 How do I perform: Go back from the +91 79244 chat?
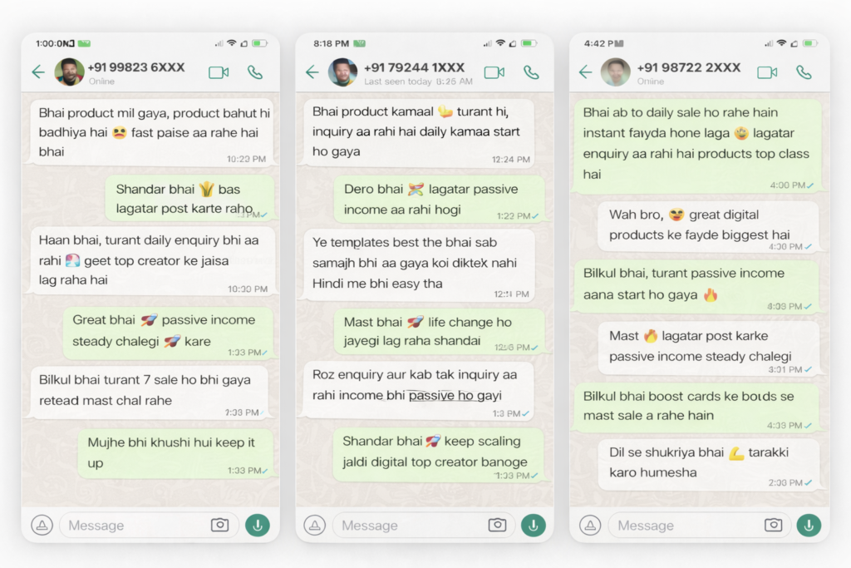tap(312, 72)
